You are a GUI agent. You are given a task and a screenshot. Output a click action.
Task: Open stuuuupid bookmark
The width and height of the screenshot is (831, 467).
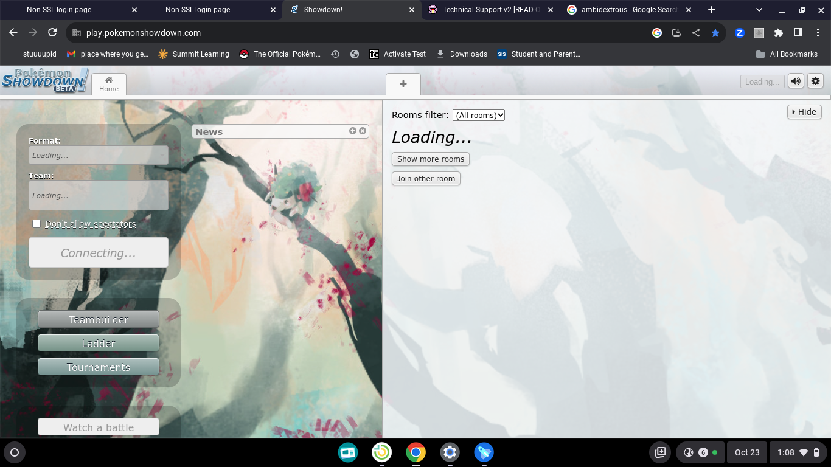coord(40,54)
